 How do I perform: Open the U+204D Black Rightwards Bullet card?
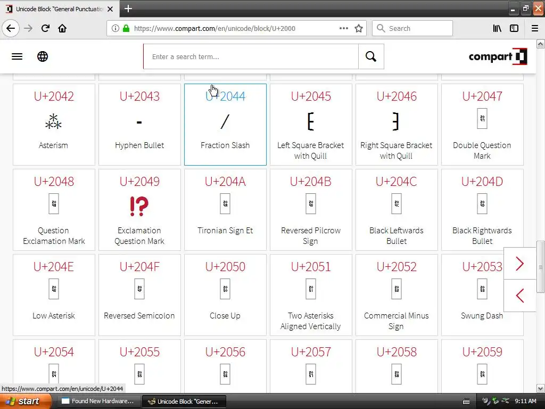tap(482, 210)
